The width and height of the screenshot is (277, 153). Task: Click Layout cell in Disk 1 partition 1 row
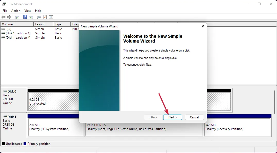pyautogui.click(x=40, y=33)
